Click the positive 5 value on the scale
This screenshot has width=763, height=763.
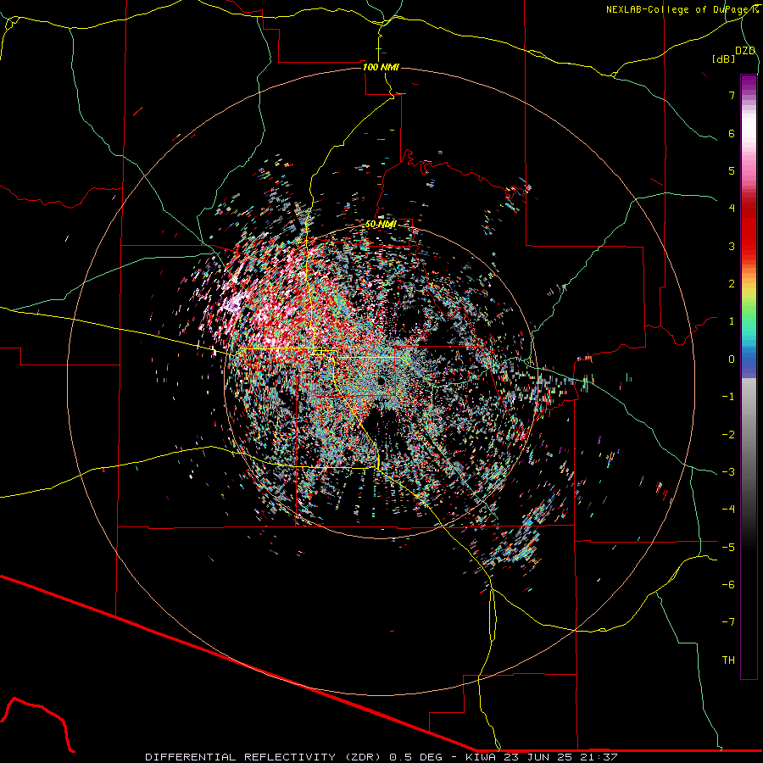[732, 170]
